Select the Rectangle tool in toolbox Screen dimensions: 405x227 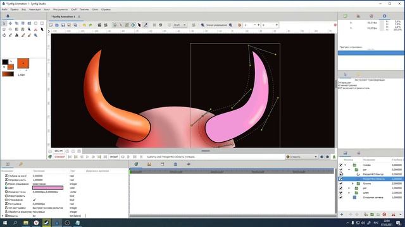pyautogui.click(x=42, y=23)
